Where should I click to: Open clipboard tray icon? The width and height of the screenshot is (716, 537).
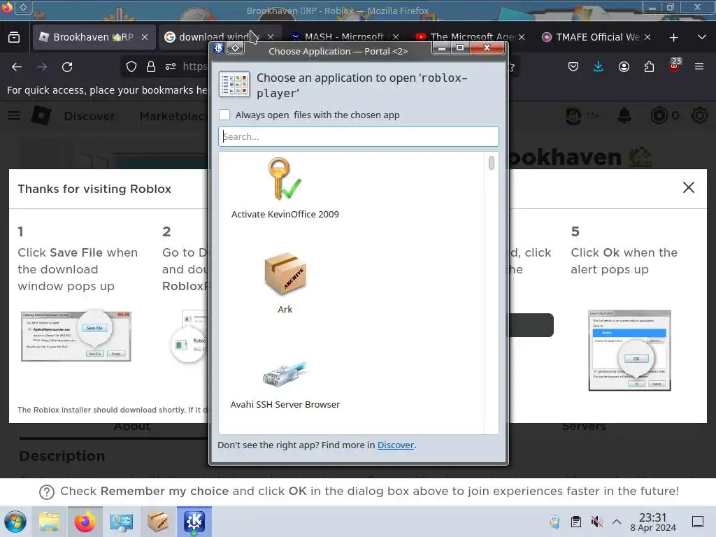(576, 522)
